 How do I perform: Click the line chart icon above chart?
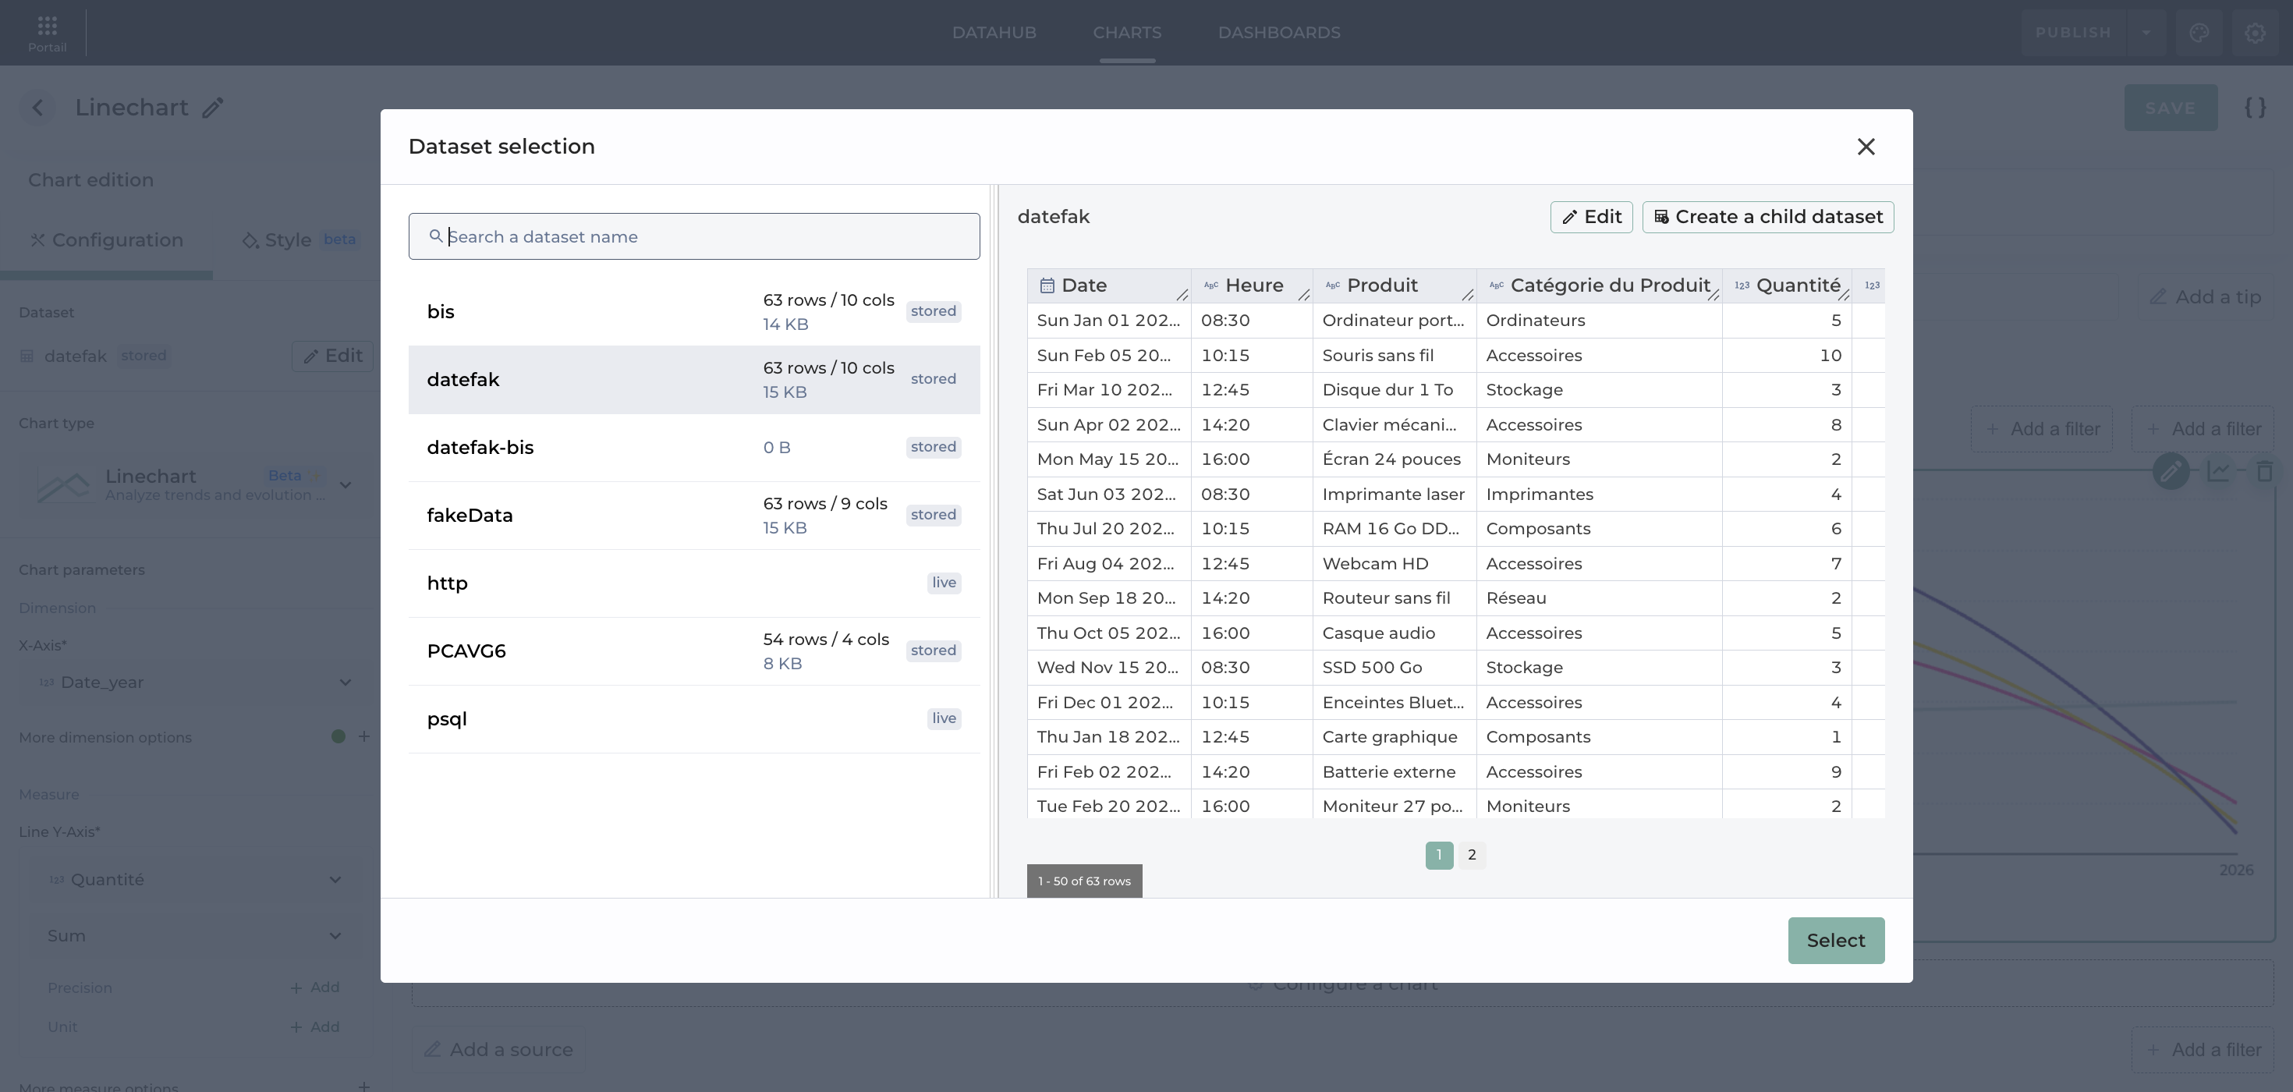pos(2218,471)
